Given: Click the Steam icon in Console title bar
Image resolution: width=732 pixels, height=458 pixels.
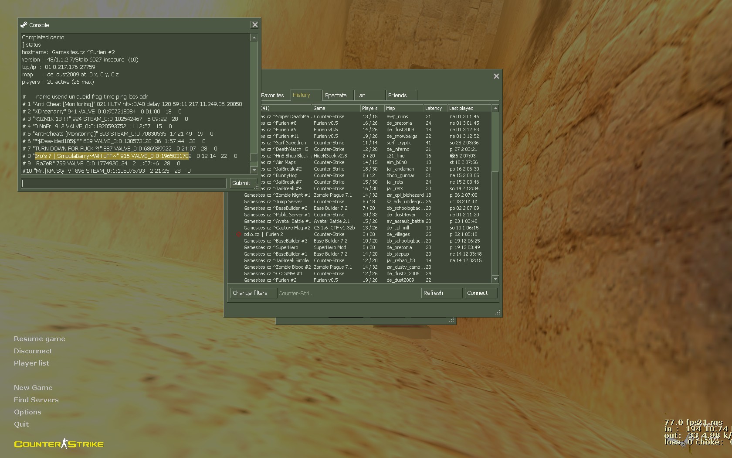Looking at the screenshot, I should [24, 25].
